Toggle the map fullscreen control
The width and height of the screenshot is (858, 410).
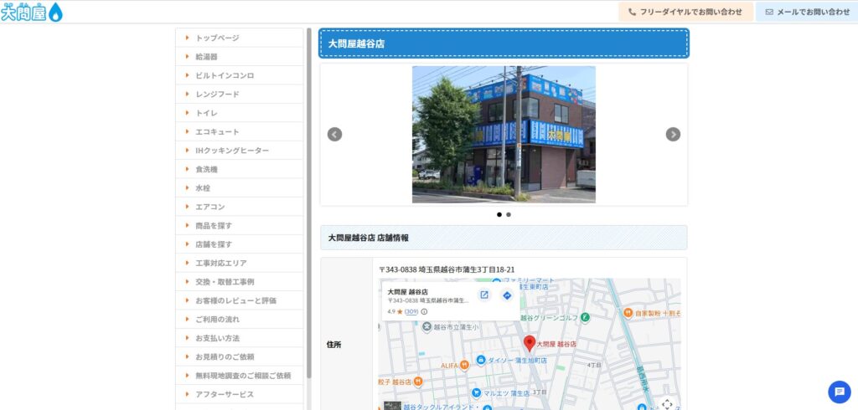(667, 403)
